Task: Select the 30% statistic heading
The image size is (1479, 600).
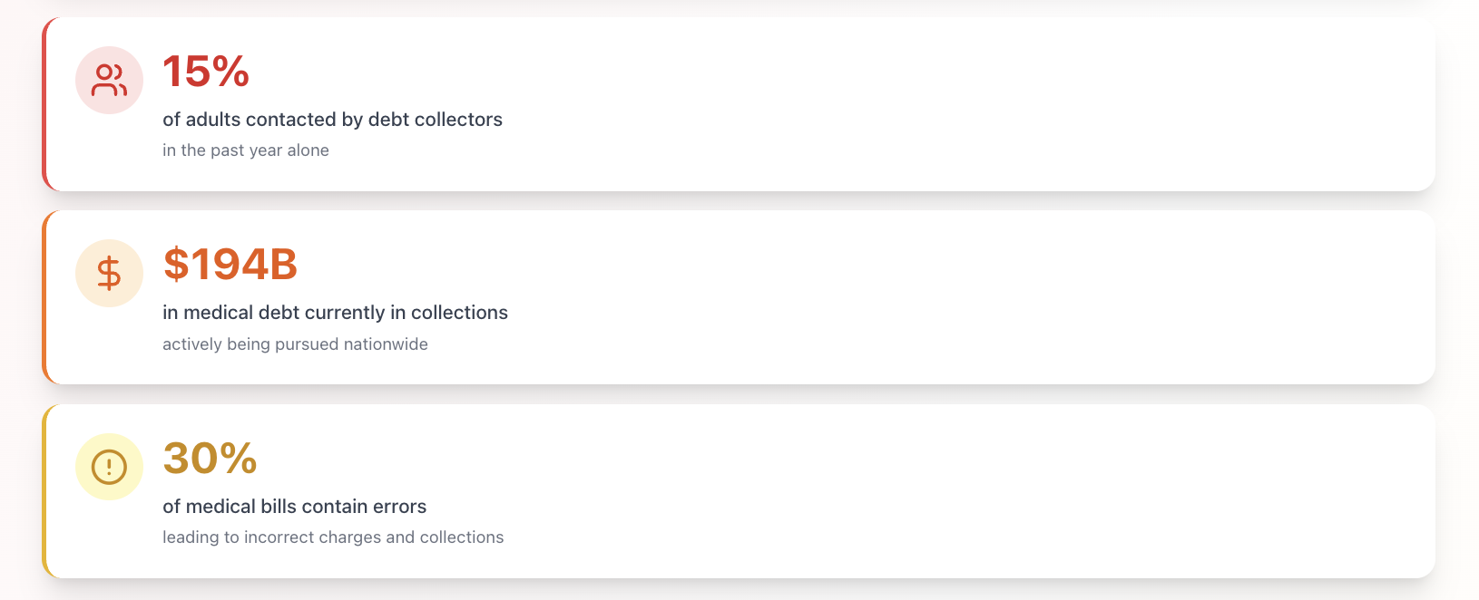Action: [x=211, y=459]
